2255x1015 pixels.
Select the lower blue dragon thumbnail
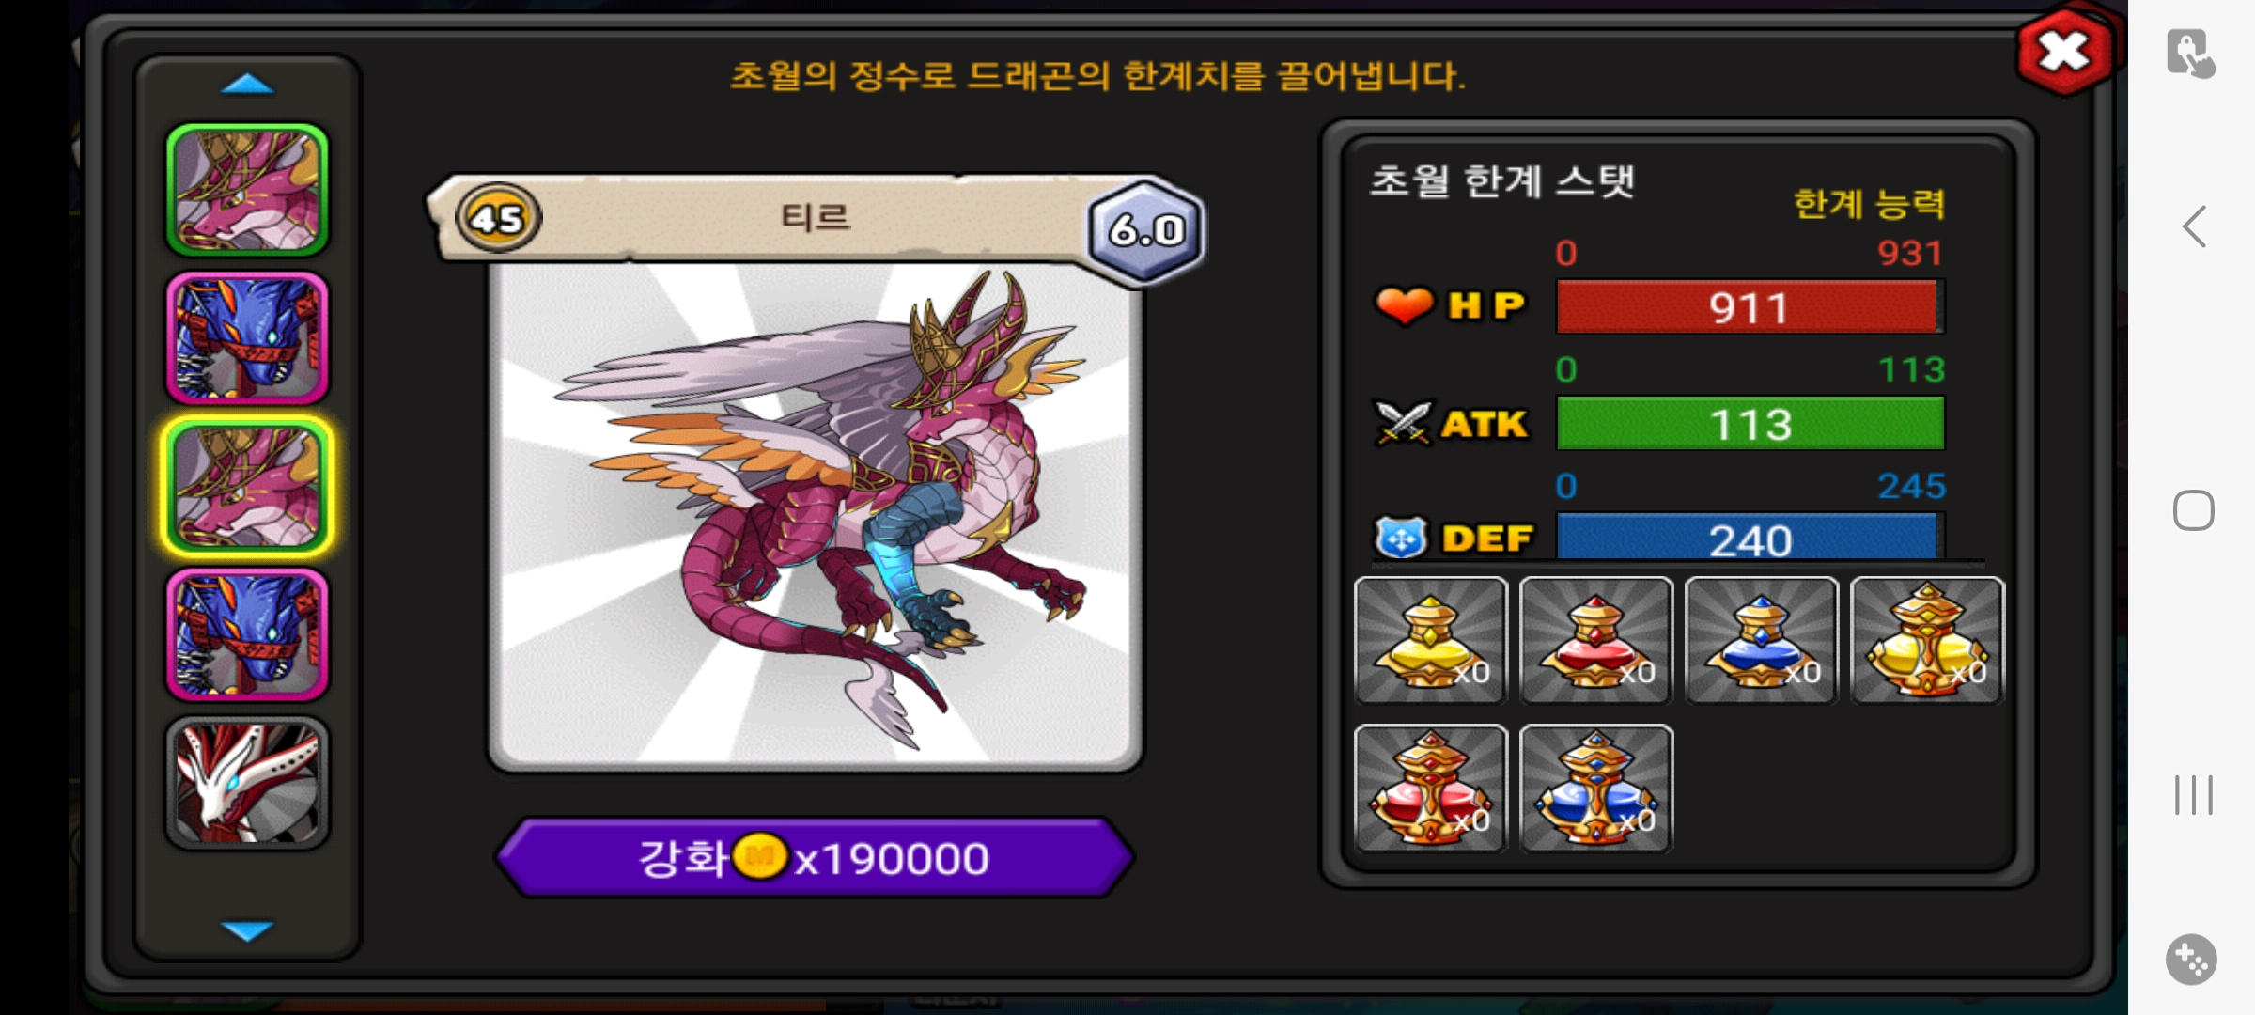(x=247, y=634)
